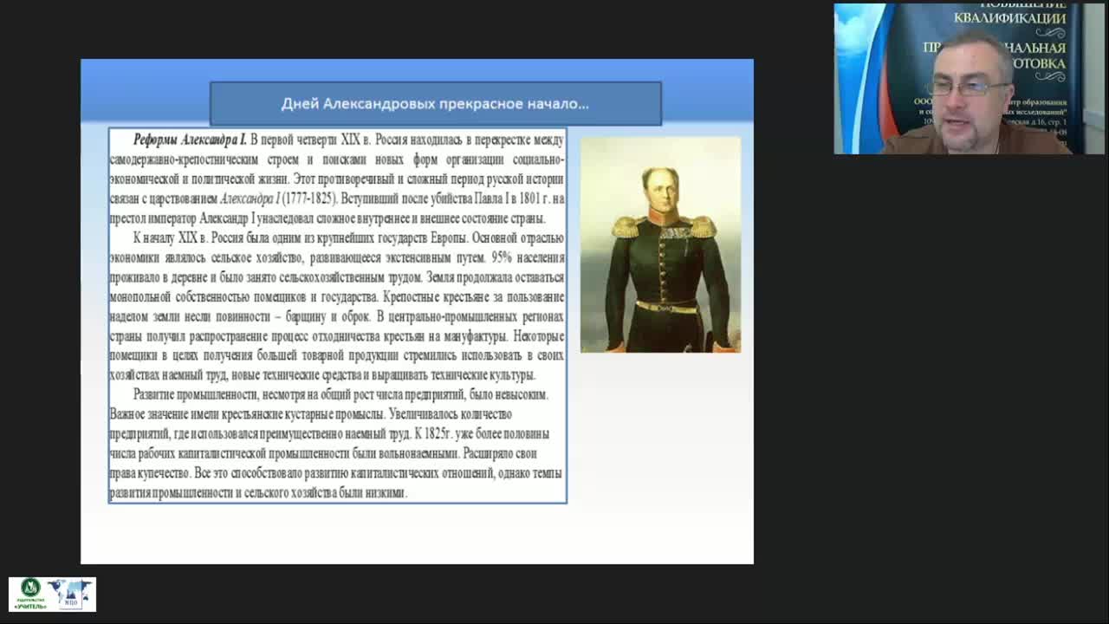This screenshot has height=624, width=1109.
Task: Click the portrait of Alexander I
Action: pyautogui.click(x=660, y=244)
